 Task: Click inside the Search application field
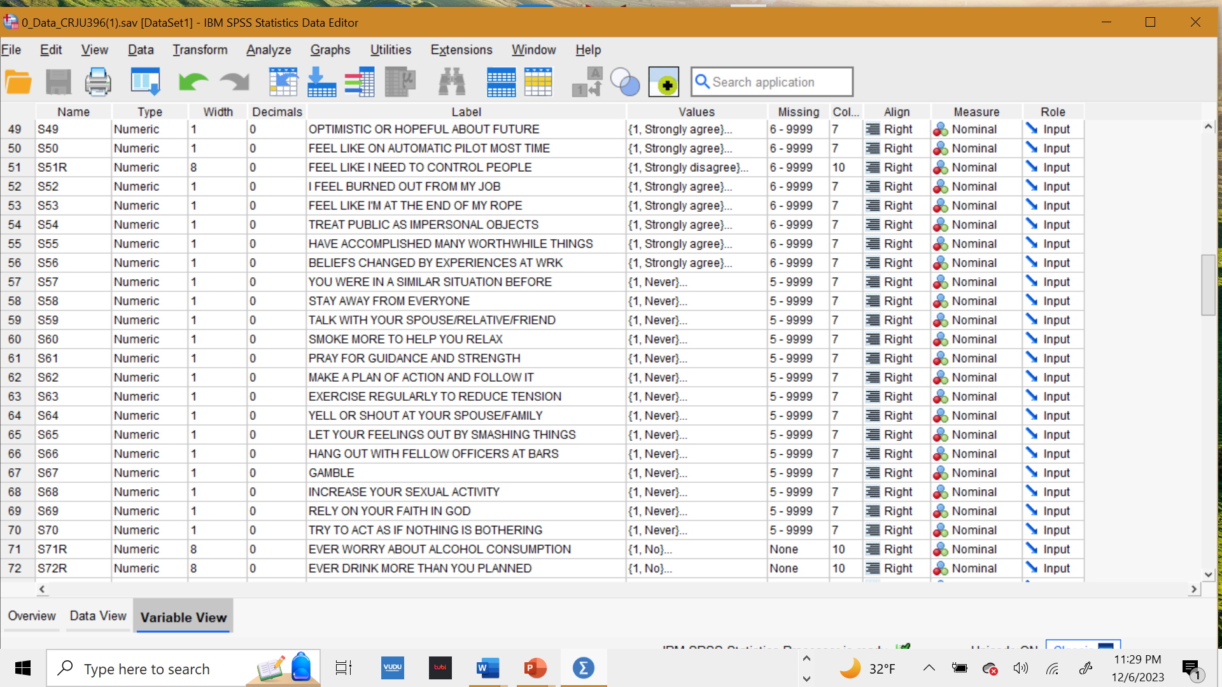(772, 82)
